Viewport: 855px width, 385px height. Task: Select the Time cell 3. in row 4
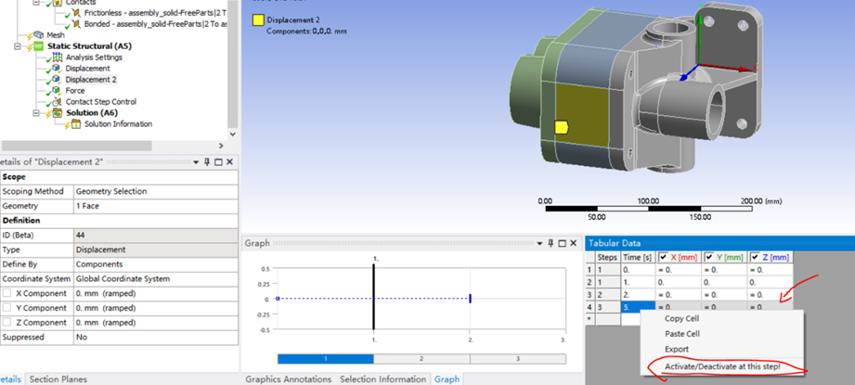638,306
